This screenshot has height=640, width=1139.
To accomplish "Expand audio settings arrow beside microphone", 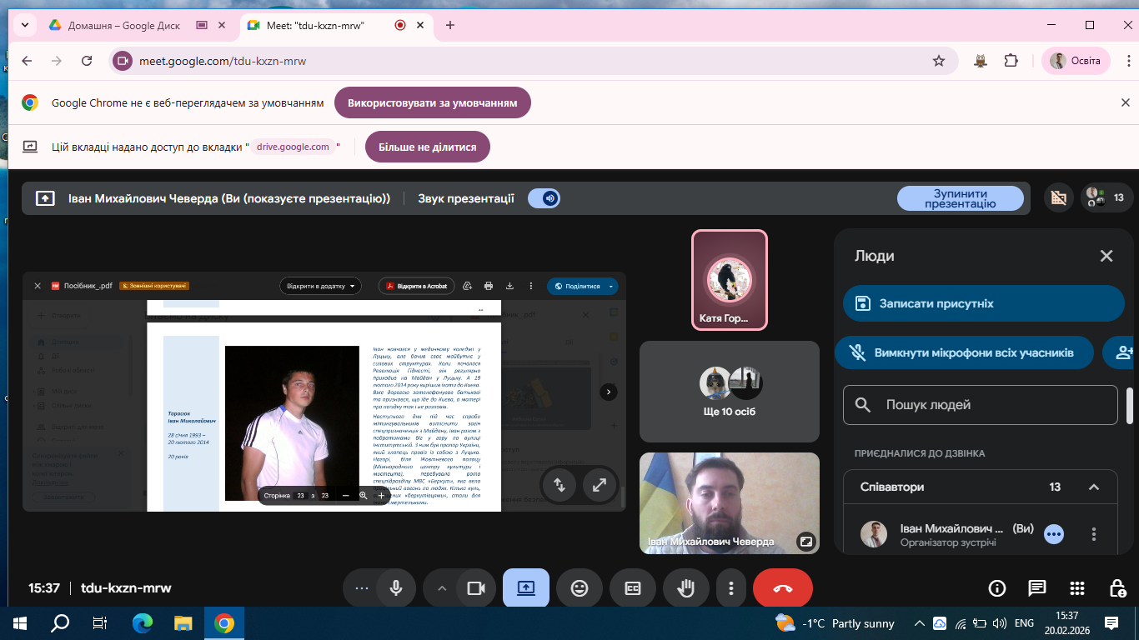I will (x=442, y=588).
